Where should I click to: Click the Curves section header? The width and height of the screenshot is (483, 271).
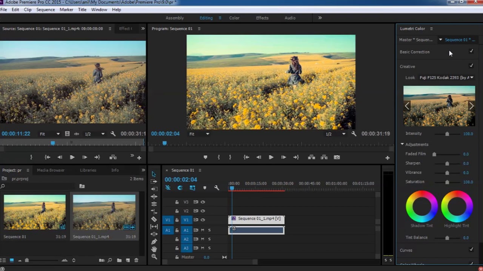click(x=406, y=250)
